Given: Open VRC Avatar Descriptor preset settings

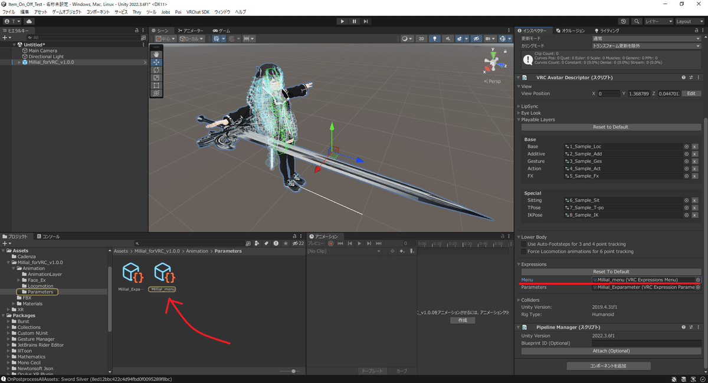Looking at the screenshot, I should point(691,77).
